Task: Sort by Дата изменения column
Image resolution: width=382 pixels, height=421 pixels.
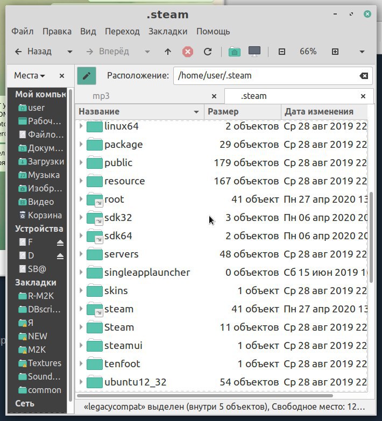Action: [324, 112]
